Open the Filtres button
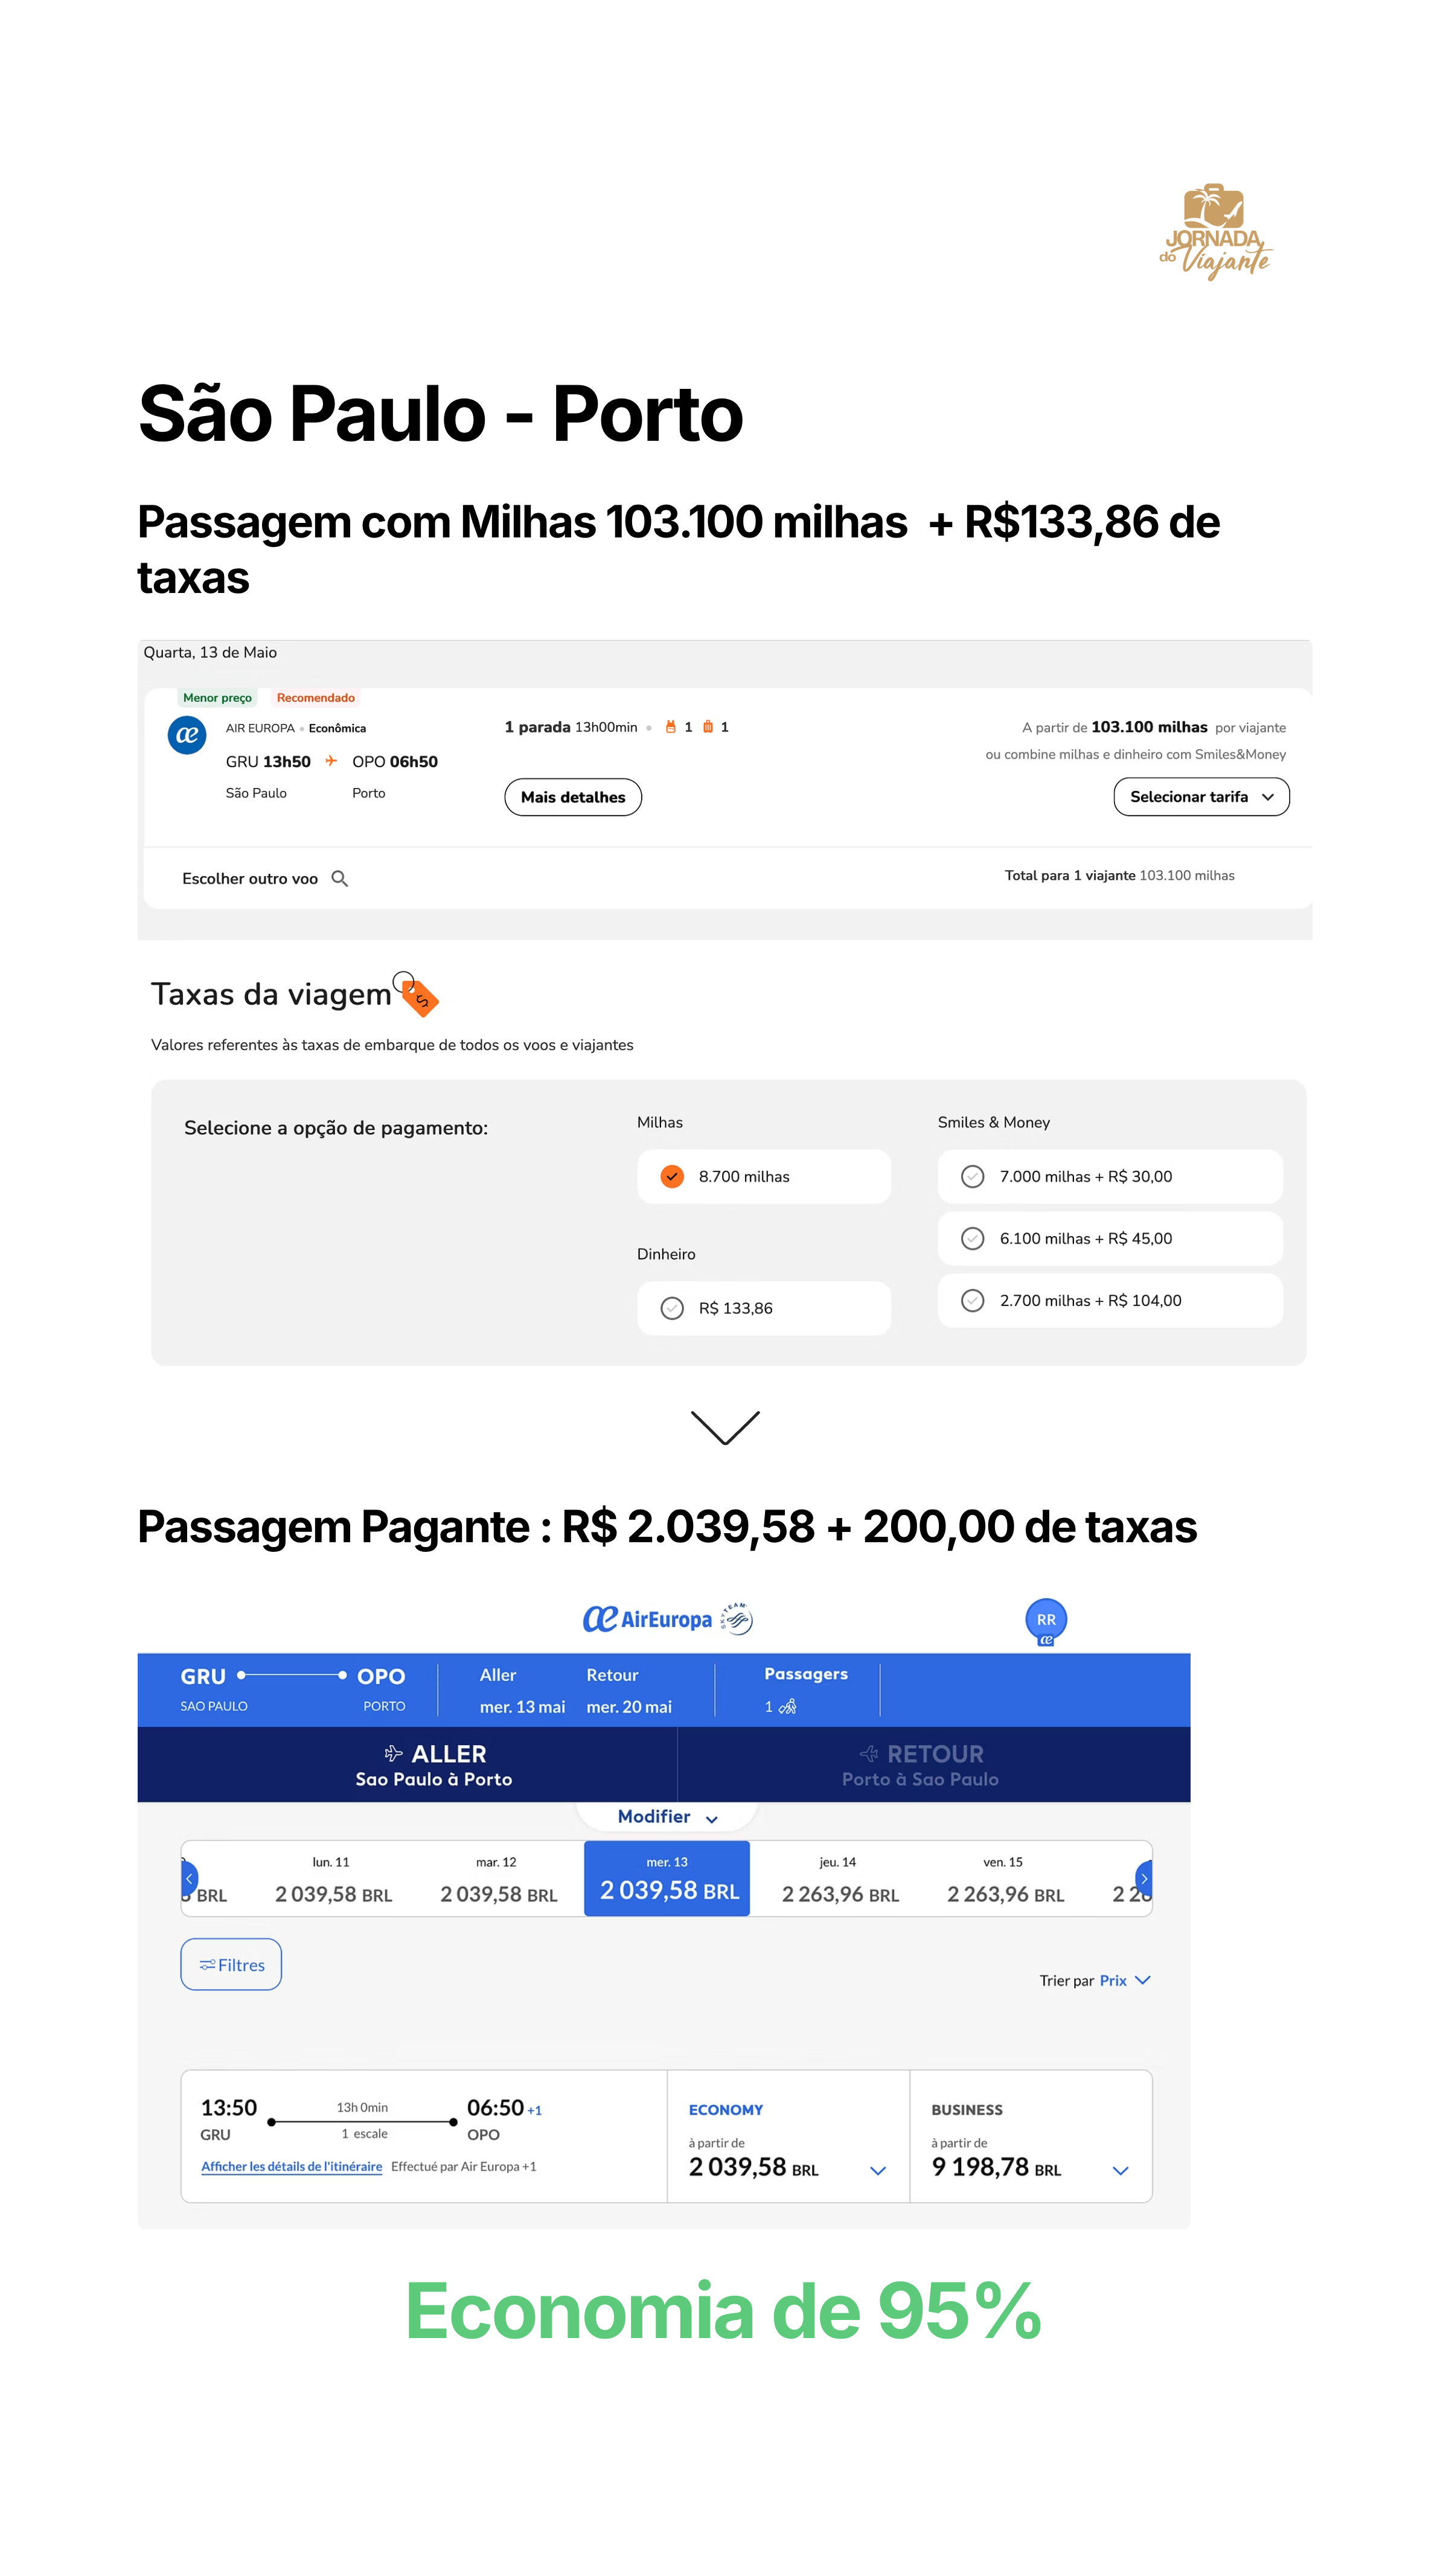Viewport: 1449px width, 2576px height. pyautogui.click(x=231, y=1964)
